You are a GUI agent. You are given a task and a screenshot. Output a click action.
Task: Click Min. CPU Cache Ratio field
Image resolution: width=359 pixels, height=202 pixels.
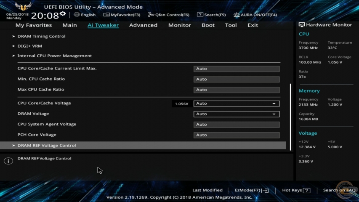pyautogui.click(x=237, y=79)
